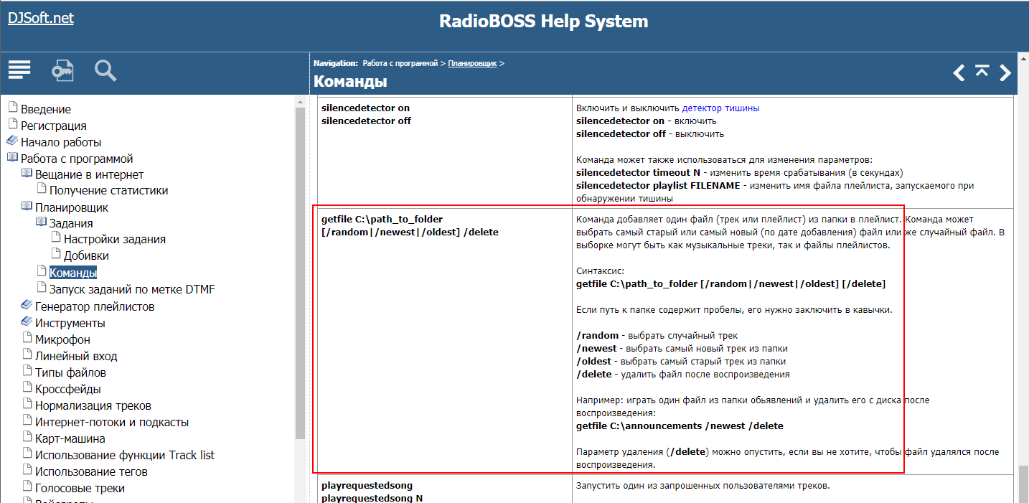Open the table of contents menu icon
Image resolution: width=1029 pixels, height=503 pixels.
click(19, 70)
